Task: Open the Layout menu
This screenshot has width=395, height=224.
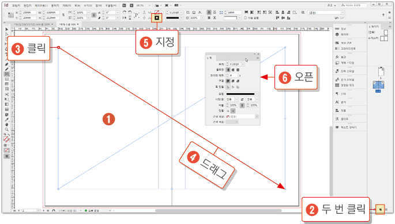Action: coord(42,5)
